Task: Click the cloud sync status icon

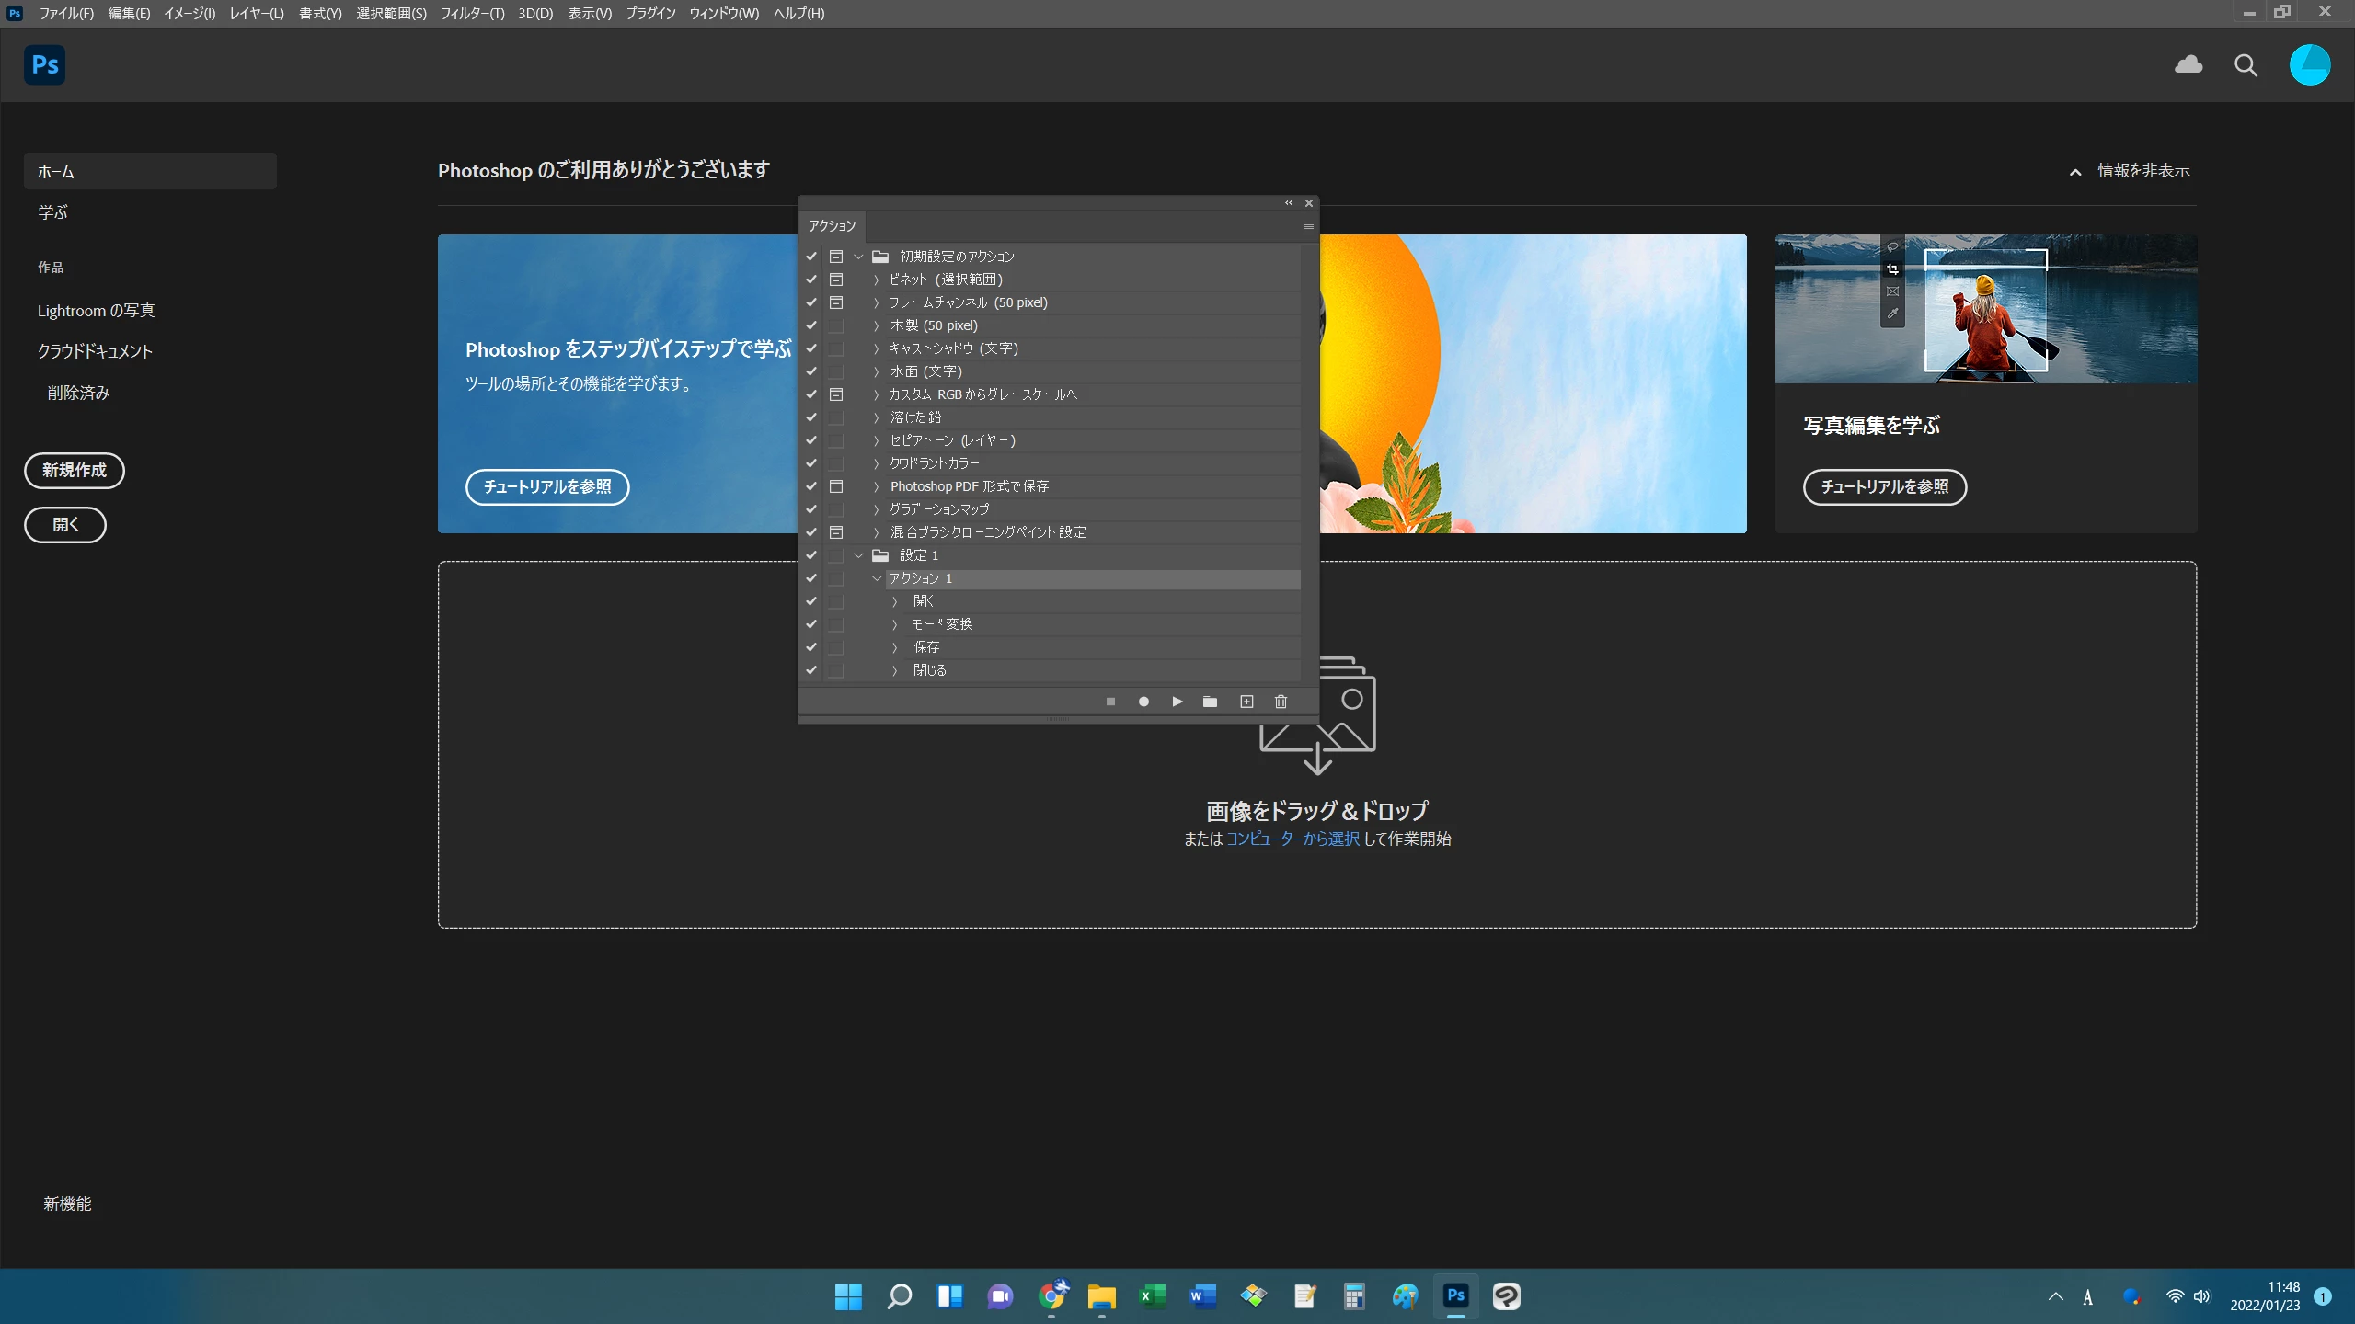Action: pos(2188,64)
